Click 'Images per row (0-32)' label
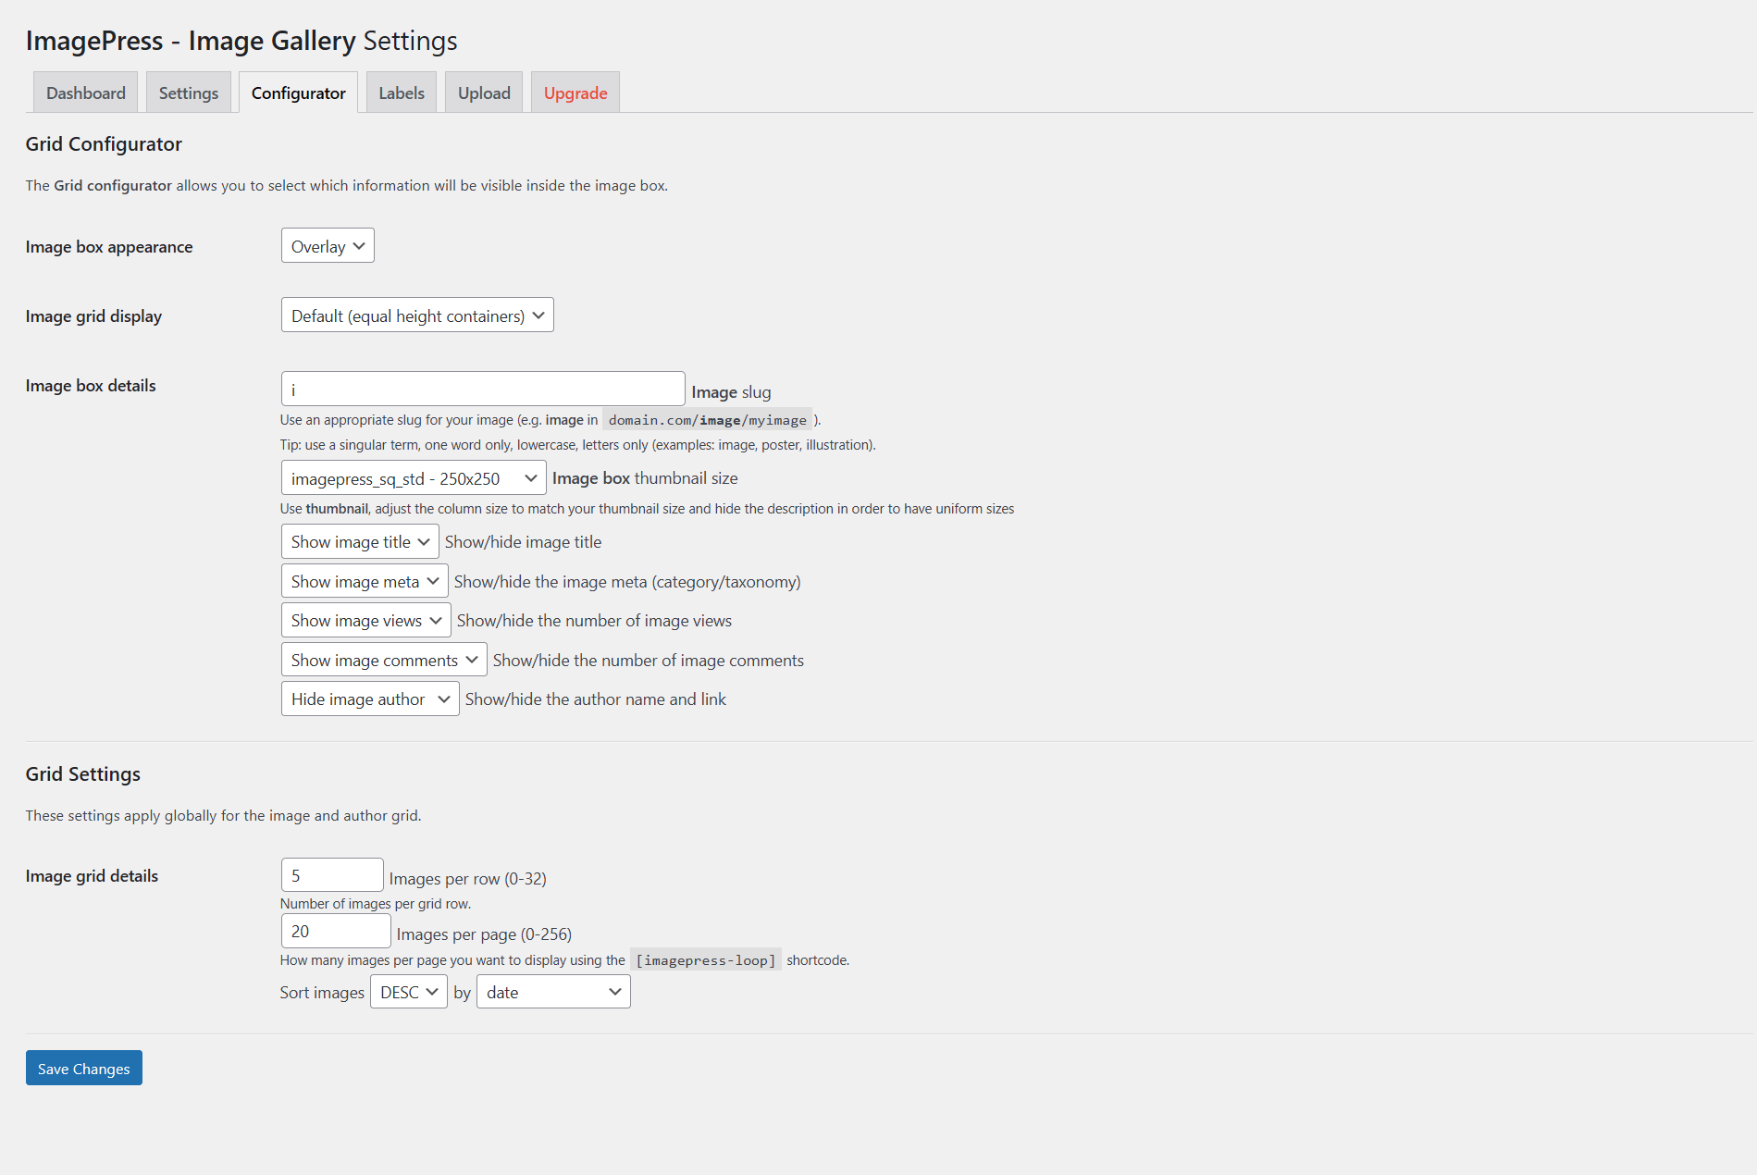The width and height of the screenshot is (1757, 1175). tap(468, 879)
